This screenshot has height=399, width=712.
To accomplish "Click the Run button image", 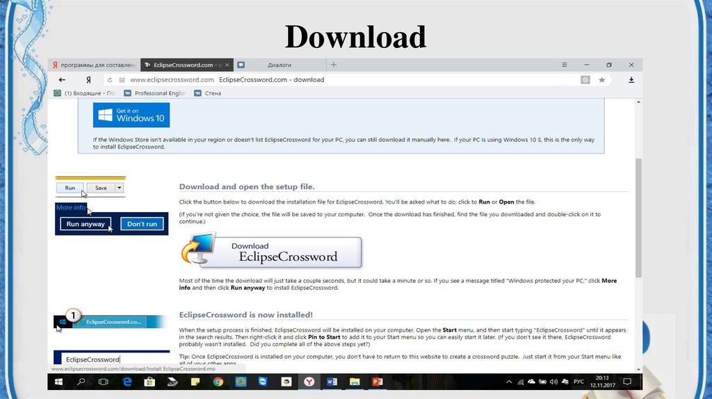I will (70, 188).
